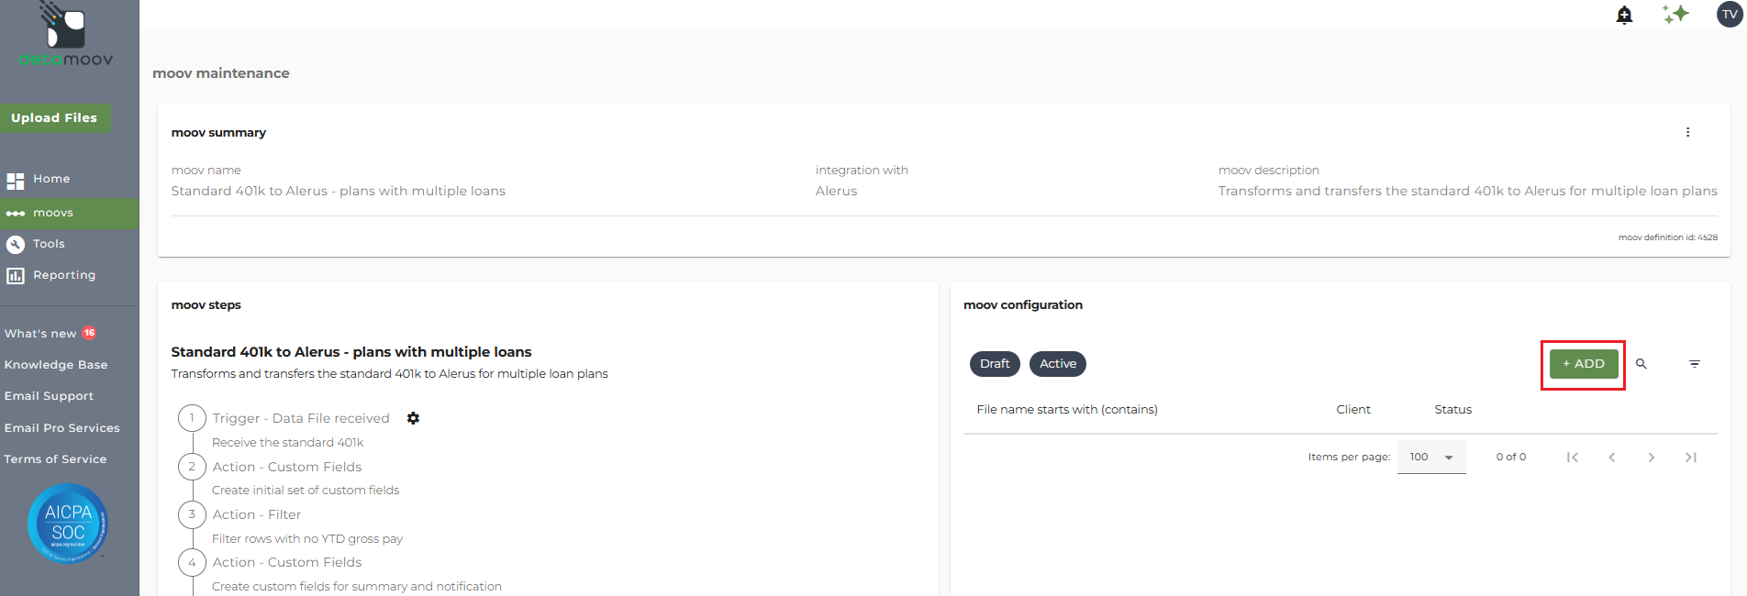Click the Tools wrench icon
Screen dimensions: 1747x596
[16, 244]
